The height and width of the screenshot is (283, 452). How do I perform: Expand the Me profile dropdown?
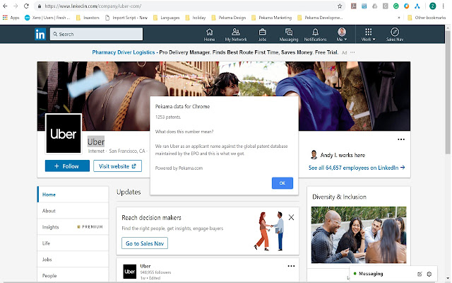point(342,35)
